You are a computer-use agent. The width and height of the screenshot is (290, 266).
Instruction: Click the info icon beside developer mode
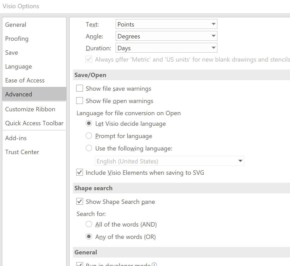pos(154,264)
